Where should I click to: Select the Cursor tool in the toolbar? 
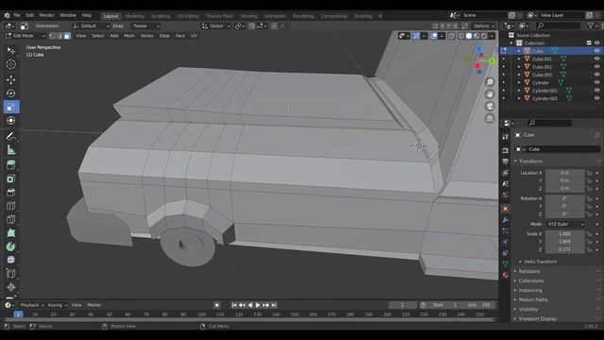[10, 64]
